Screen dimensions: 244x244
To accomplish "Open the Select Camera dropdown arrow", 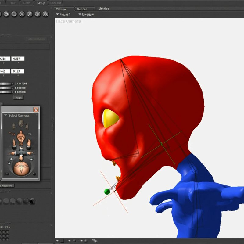I will click(x=5, y=115).
